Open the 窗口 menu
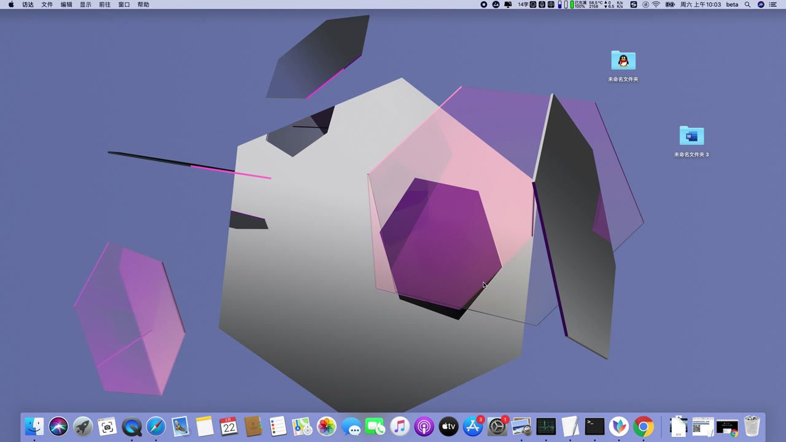This screenshot has width=786, height=442. click(124, 4)
